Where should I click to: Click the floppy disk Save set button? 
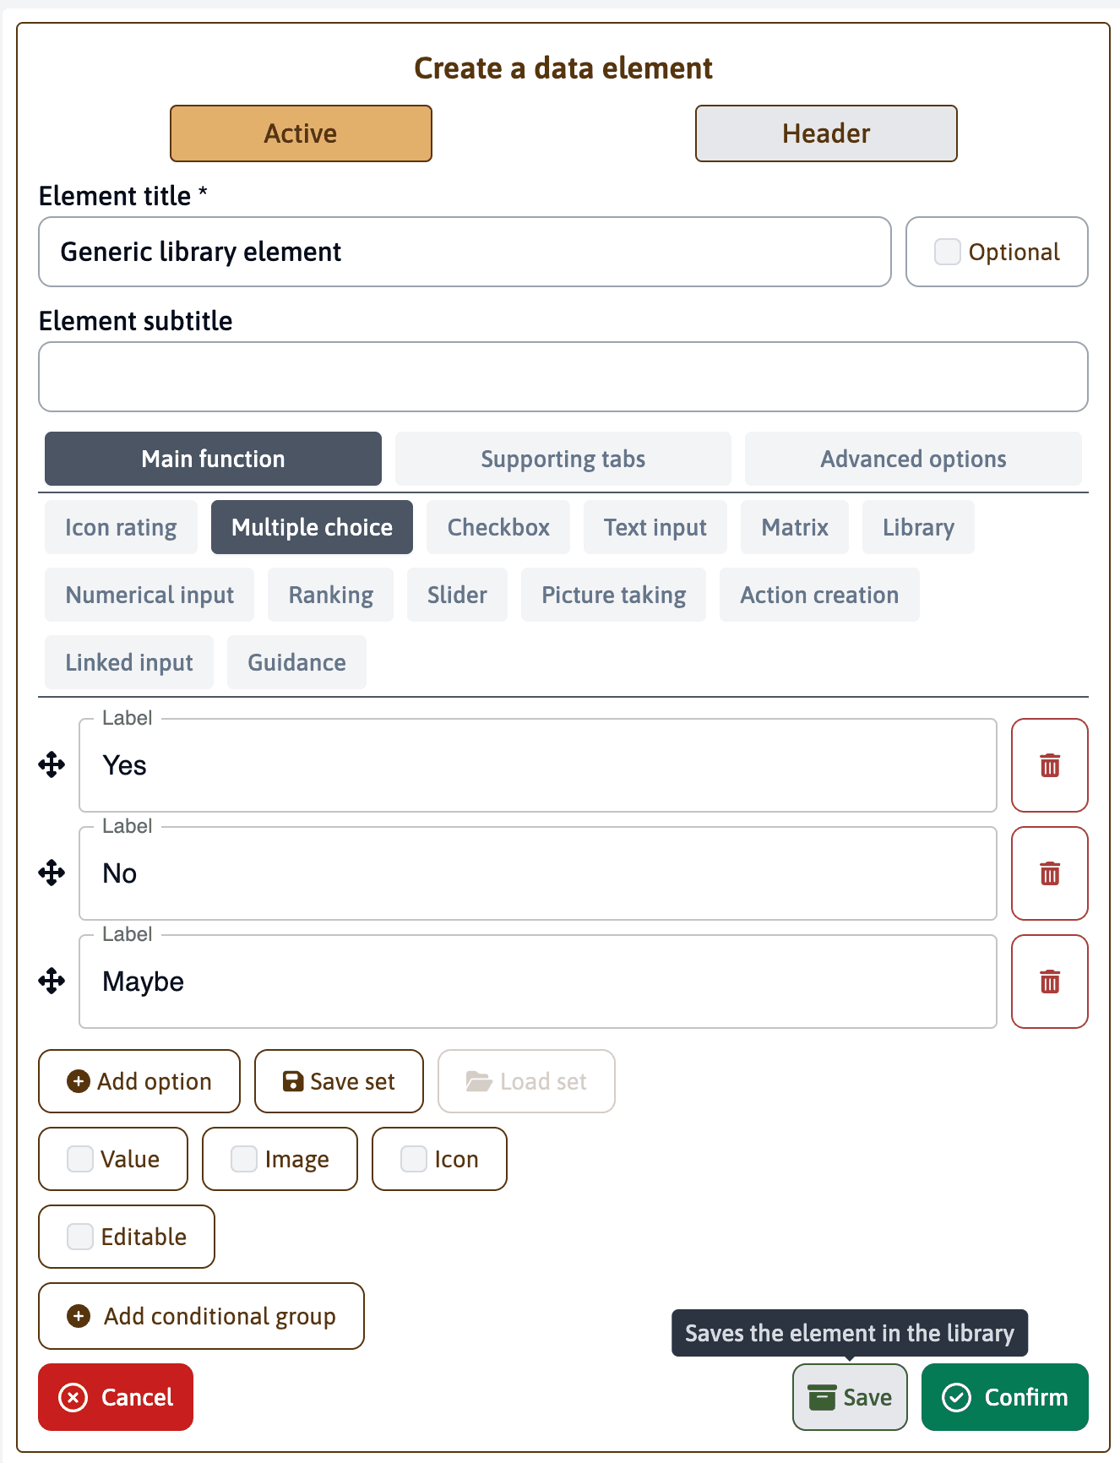click(x=339, y=1081)
